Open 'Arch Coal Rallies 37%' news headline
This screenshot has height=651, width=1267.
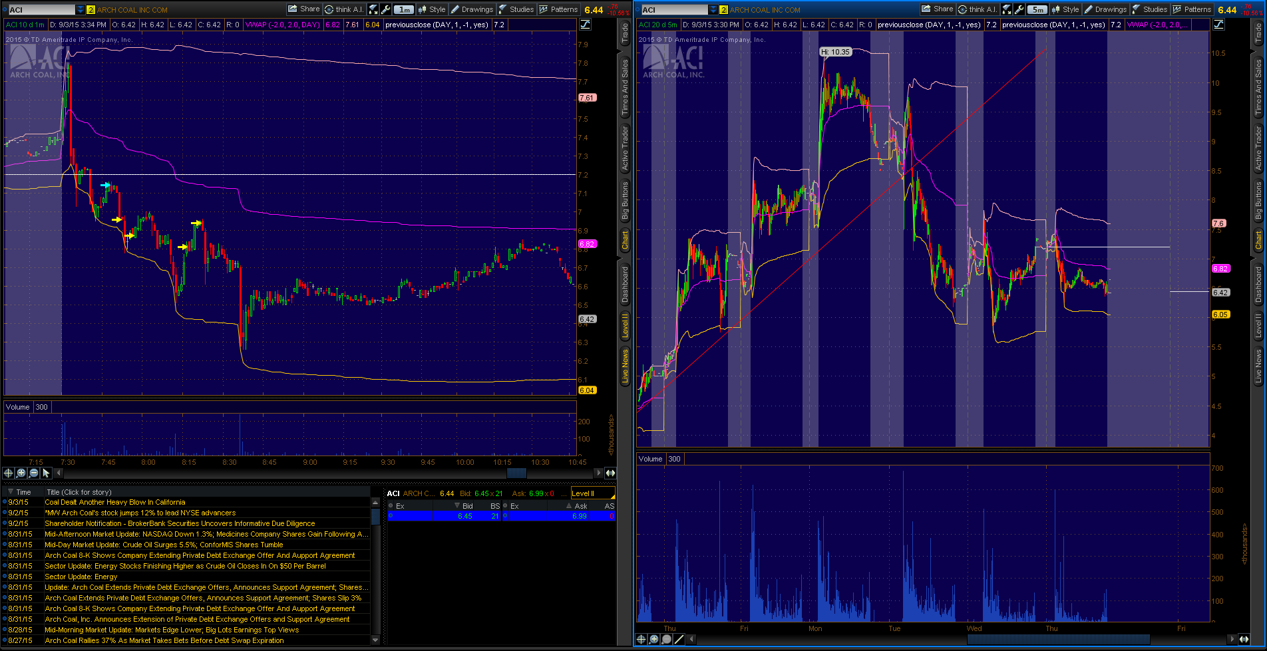pyautogui.click(x=164, y=640)
